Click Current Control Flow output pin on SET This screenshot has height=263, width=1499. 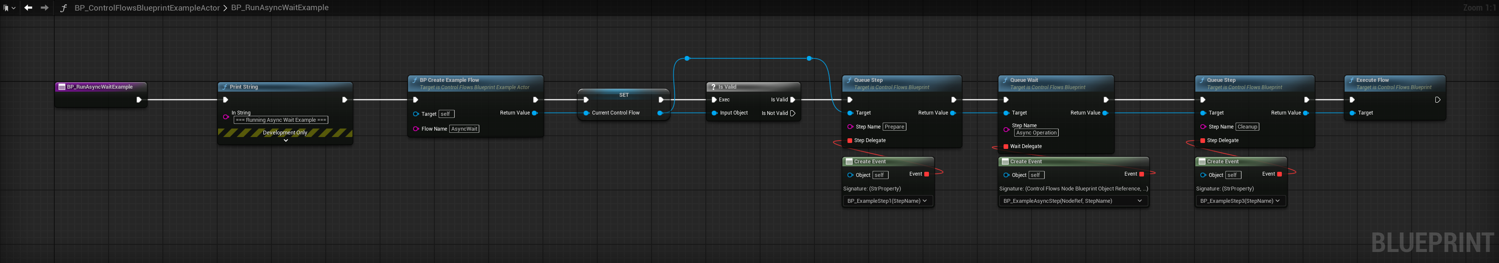[x=660, y=113]
